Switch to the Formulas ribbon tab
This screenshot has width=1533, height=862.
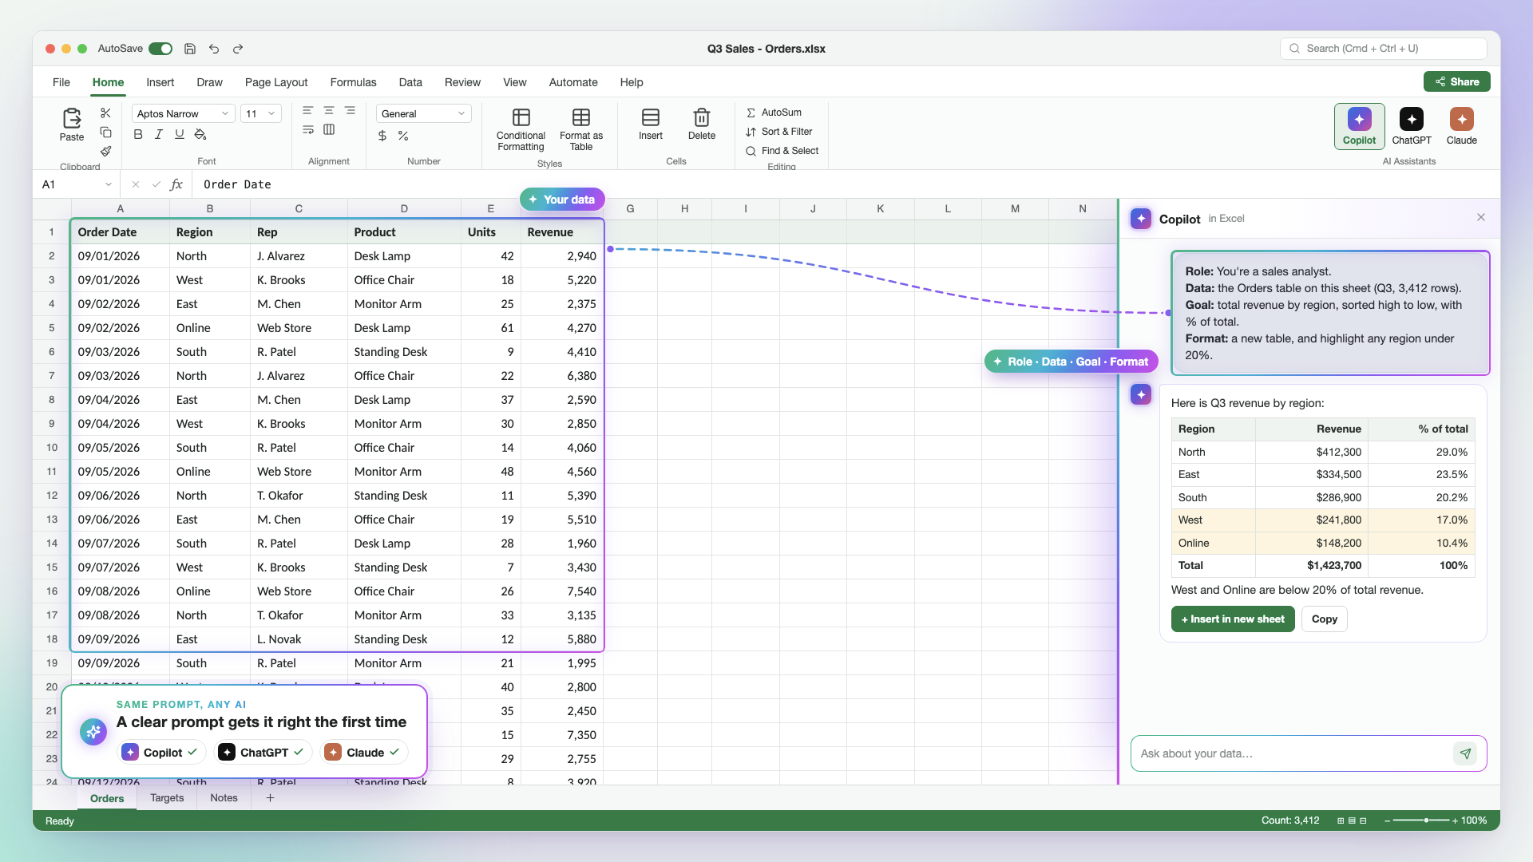(x=353, y=82)
